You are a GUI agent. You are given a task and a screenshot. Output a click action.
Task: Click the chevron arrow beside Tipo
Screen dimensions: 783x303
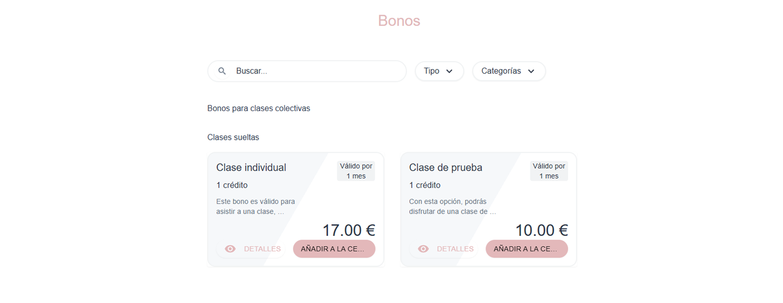(450, 71)
